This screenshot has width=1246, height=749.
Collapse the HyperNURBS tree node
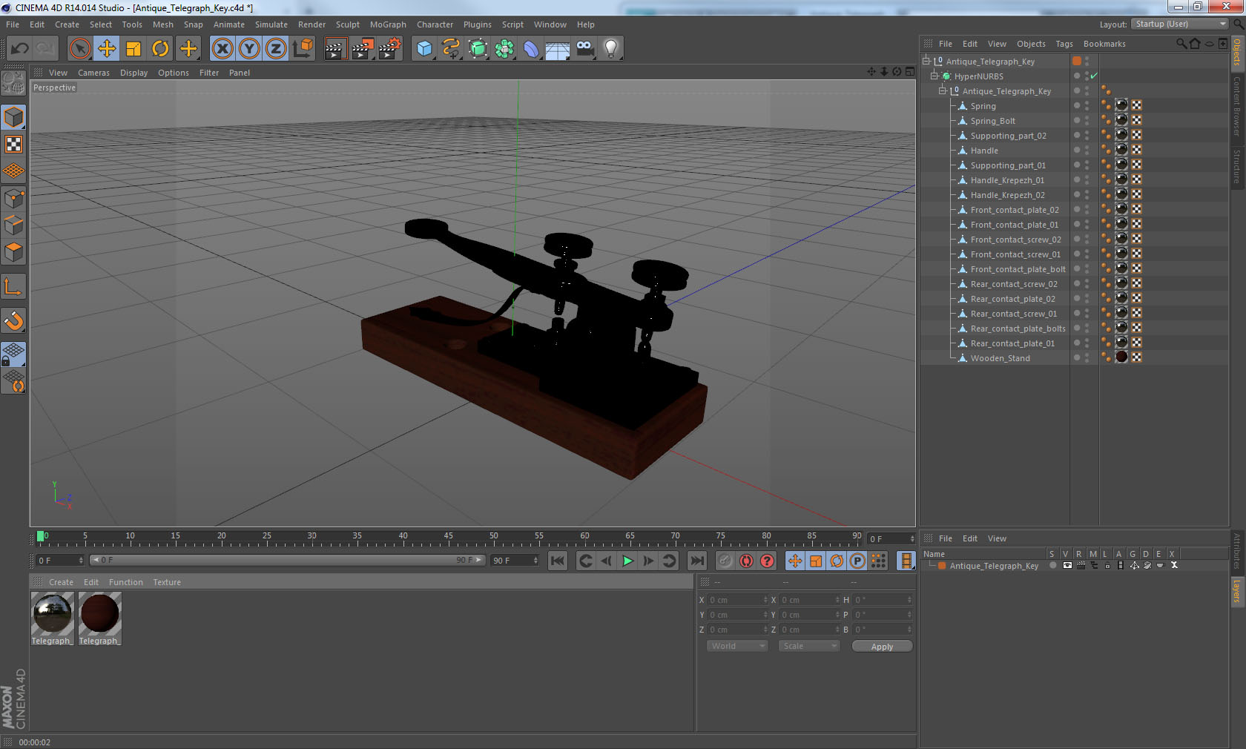pyautogui.click(x=934, y=76)
